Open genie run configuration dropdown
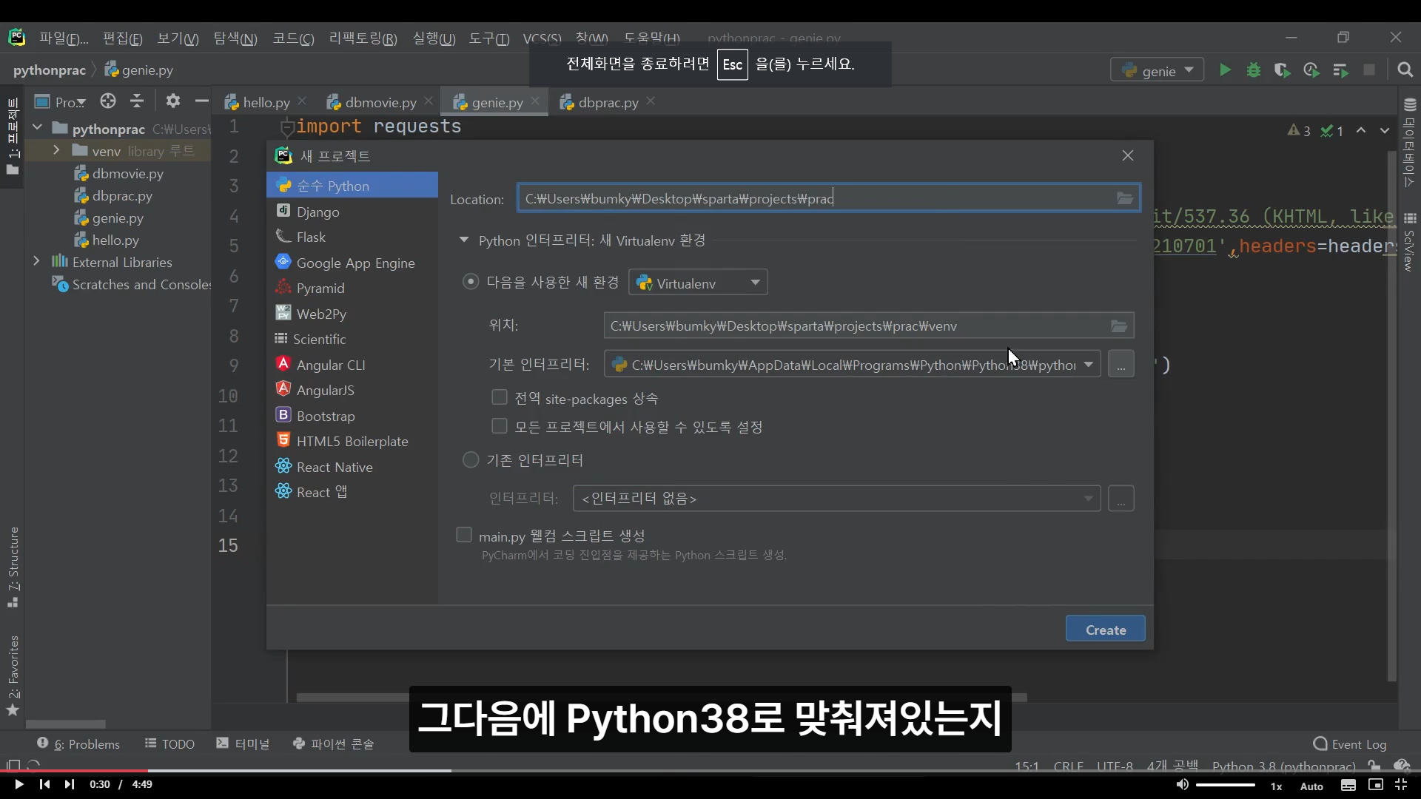This screenshot has width=1421, height=799. coord(1157,70)
